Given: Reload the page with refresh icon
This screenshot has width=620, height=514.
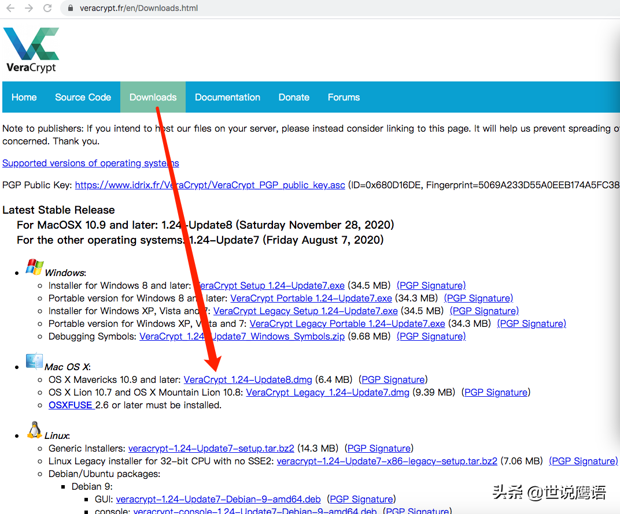Looking at the screenshot, I should tap(47, 9).
